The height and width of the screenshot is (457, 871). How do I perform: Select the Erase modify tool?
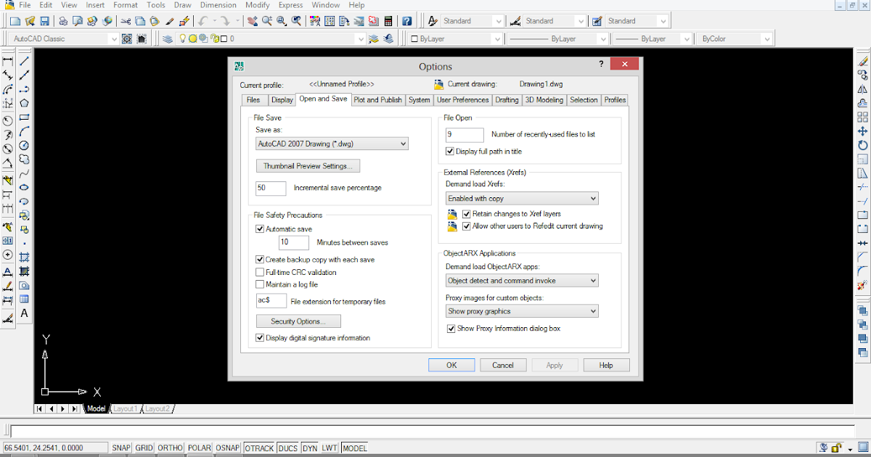coord(863,61)
